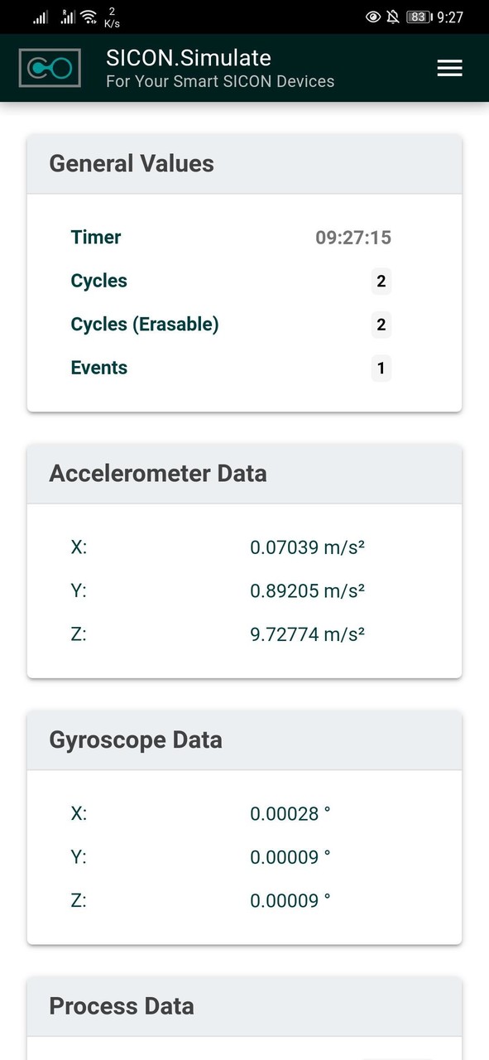Click the Timer label in General Values
This screenshot has width=489, height=1060.
click(95, 237)
